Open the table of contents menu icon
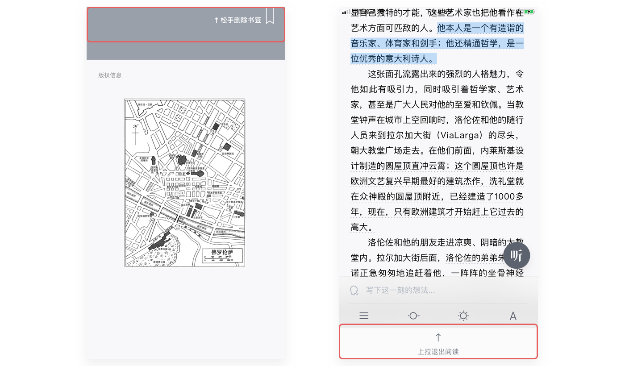The image size is (625, 366). pyautogui.click(x=364, y=316)
